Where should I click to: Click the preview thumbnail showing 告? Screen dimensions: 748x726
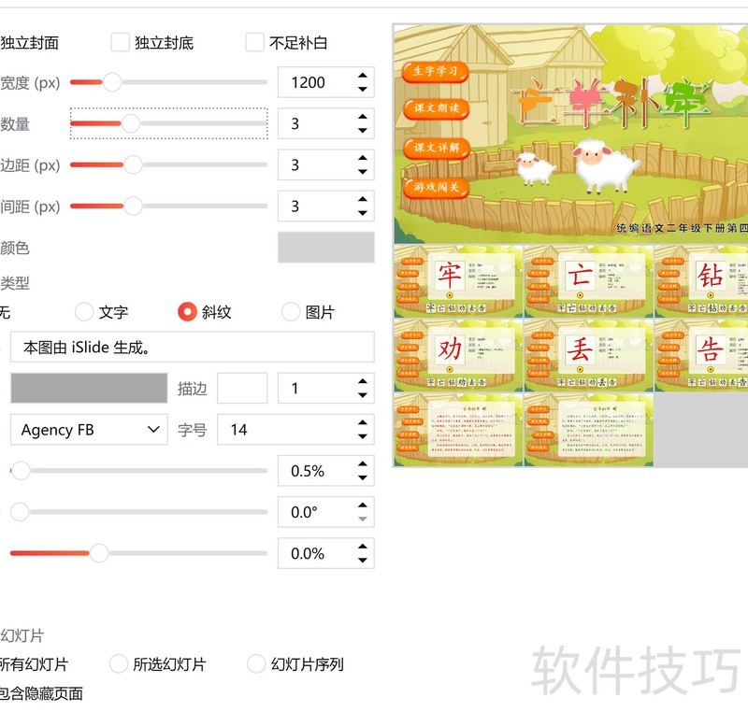[701, 355]
